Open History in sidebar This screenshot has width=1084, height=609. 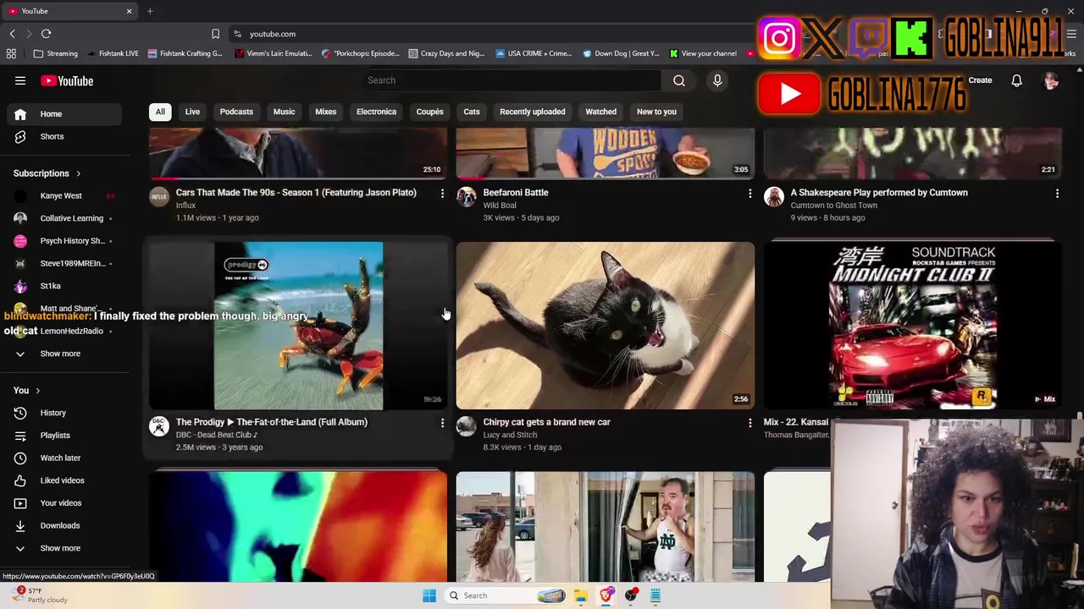click(x=65, y=413)
